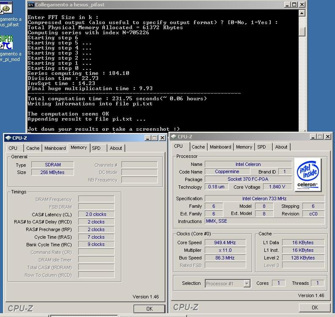Click the Intel Celeron 733 MHz specification
The image size is (335, 317).
pos(264,198)
